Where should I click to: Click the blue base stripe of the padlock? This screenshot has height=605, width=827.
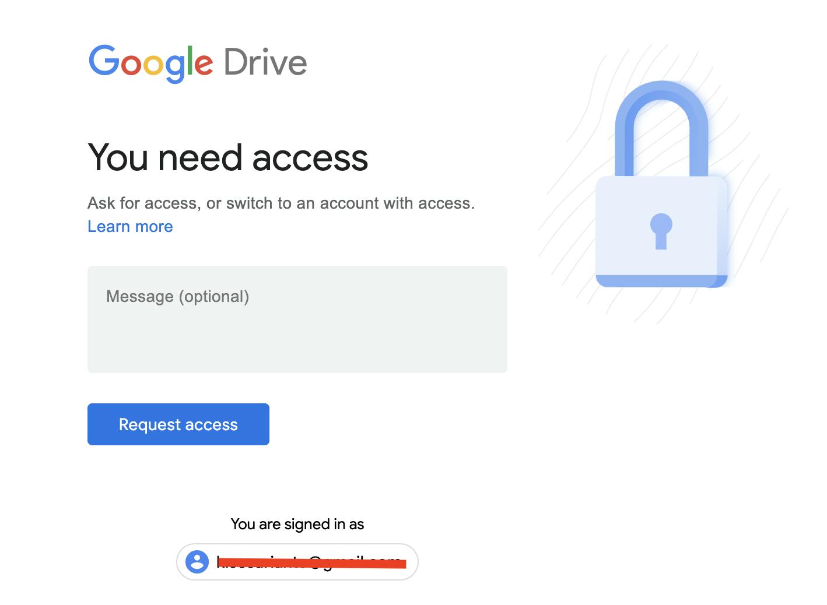tap(661, 281)
